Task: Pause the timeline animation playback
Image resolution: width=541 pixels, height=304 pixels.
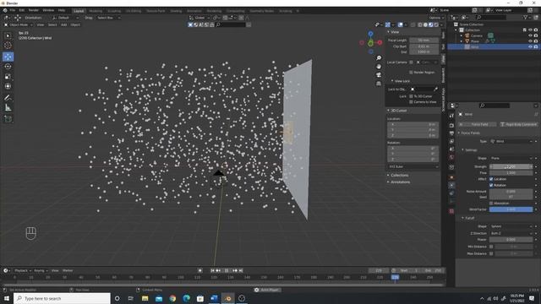Action: [227, 270]
